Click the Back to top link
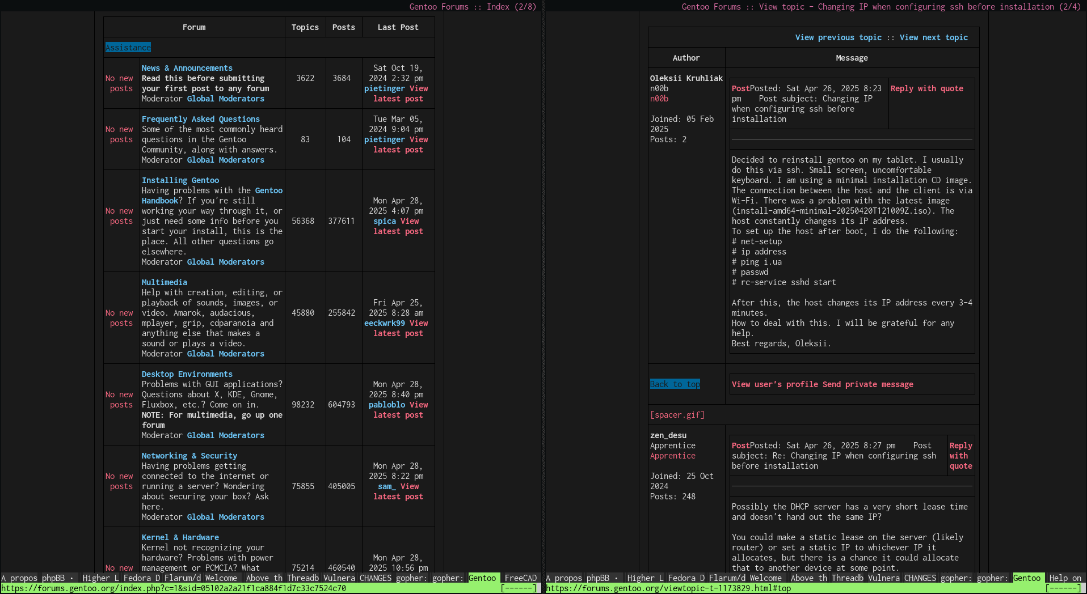Viewport: 1087px width, 594px height. (x=675, y=384)
